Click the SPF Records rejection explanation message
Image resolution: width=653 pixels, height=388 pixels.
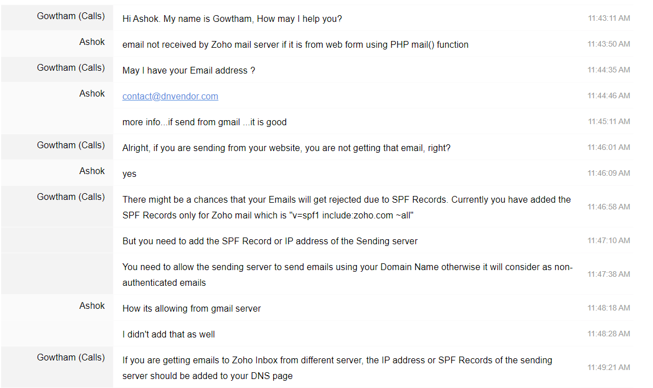pyautogui.click(x=347, y=207)
